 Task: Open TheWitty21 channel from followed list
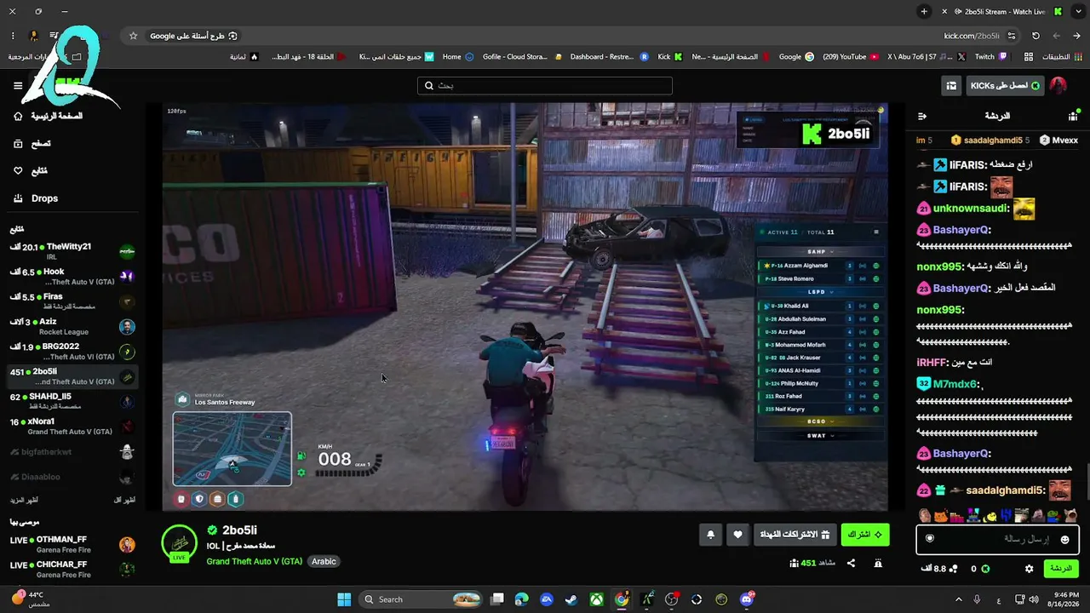pos(72,251)
